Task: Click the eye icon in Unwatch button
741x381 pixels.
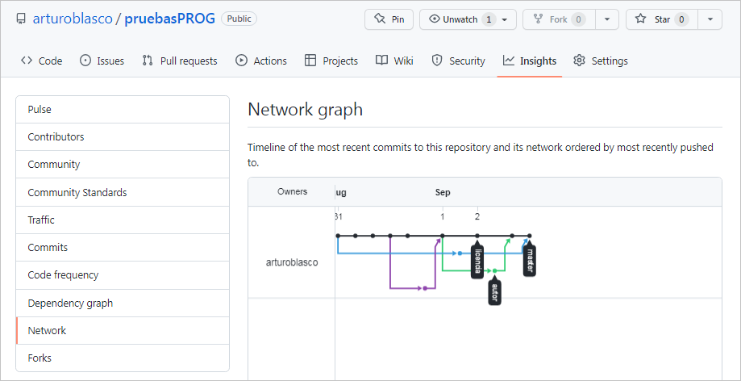Action: click(x=435, y=19)
